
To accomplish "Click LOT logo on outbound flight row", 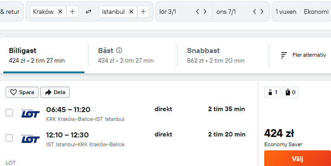I will click(x=31, y=113).
